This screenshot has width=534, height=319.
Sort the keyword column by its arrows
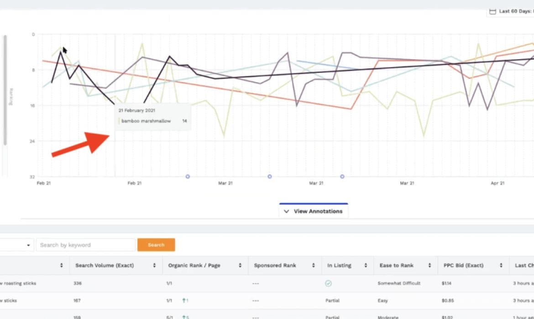coord(61,265)
